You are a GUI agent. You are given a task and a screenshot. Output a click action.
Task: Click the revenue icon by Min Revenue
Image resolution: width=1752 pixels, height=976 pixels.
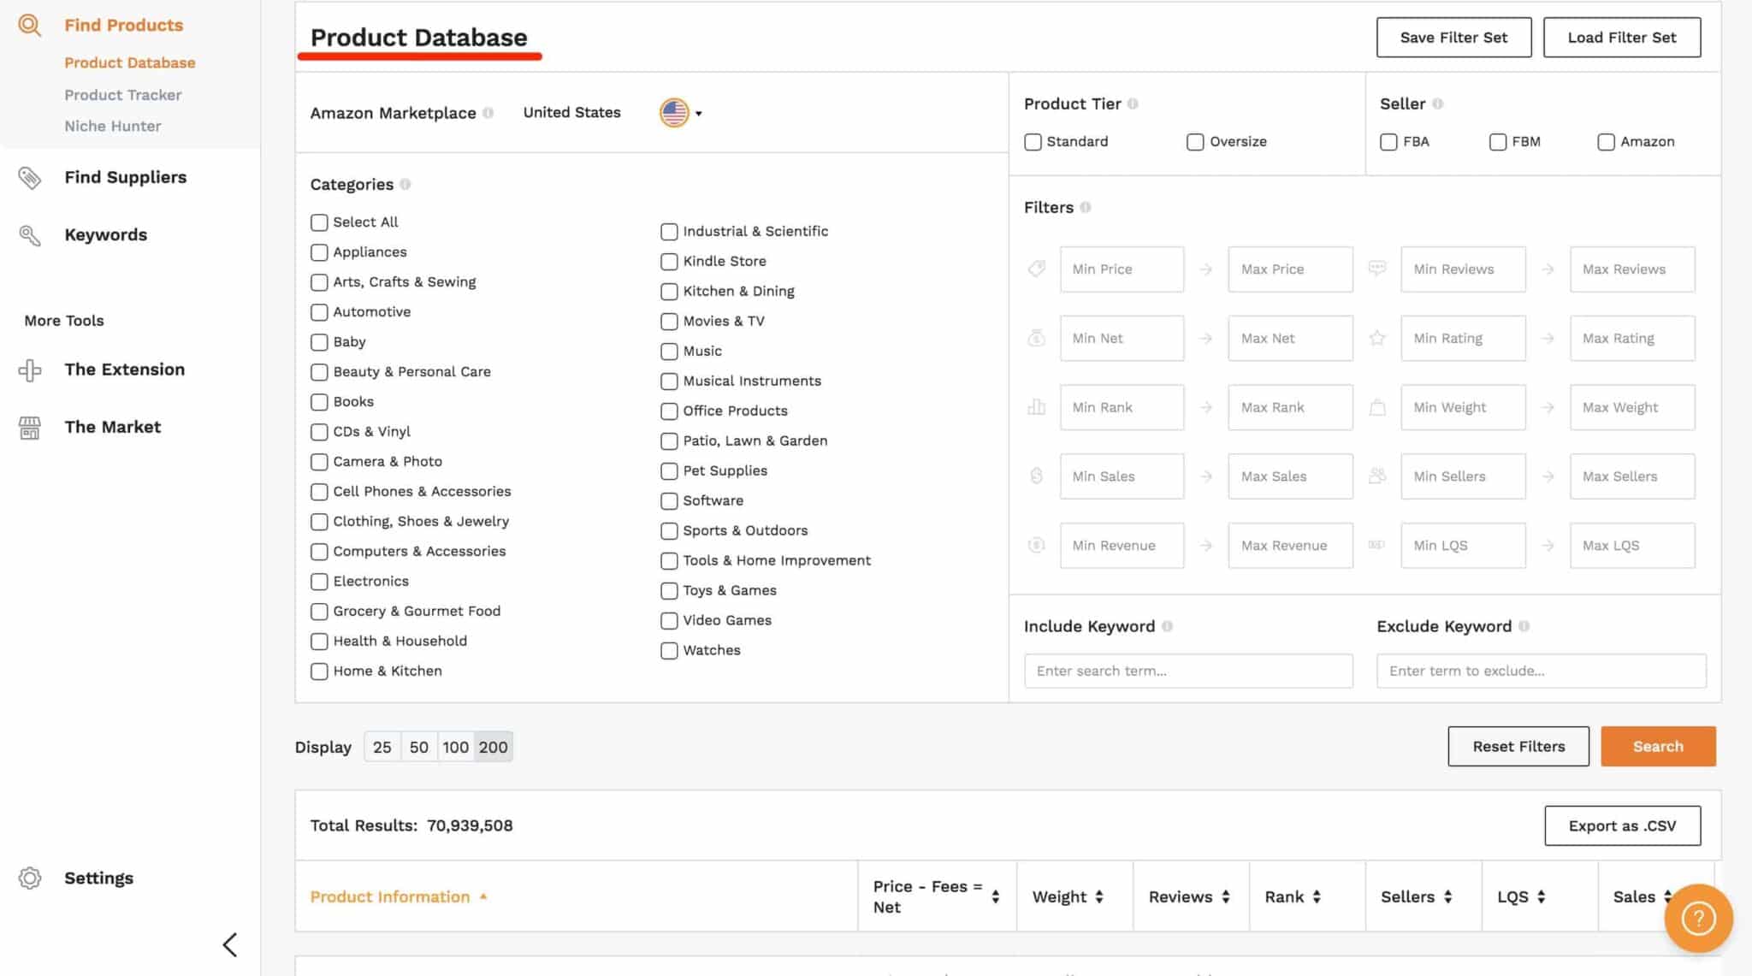click(x=1037, y=546)
